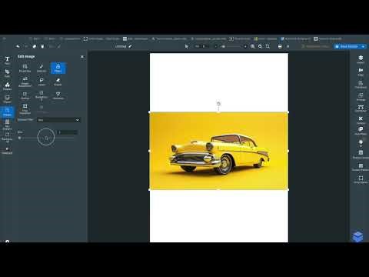The width and height of the screenshot is (369, 277).
Task: Open the first tool in the Edit image grid
Action: 25,68
